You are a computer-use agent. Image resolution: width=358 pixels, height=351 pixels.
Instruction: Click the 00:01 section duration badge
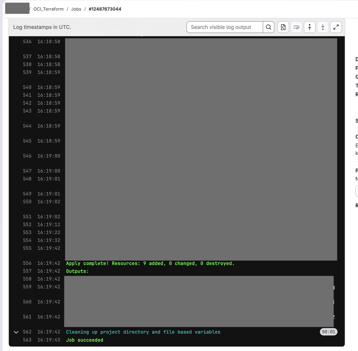[328, 332]
